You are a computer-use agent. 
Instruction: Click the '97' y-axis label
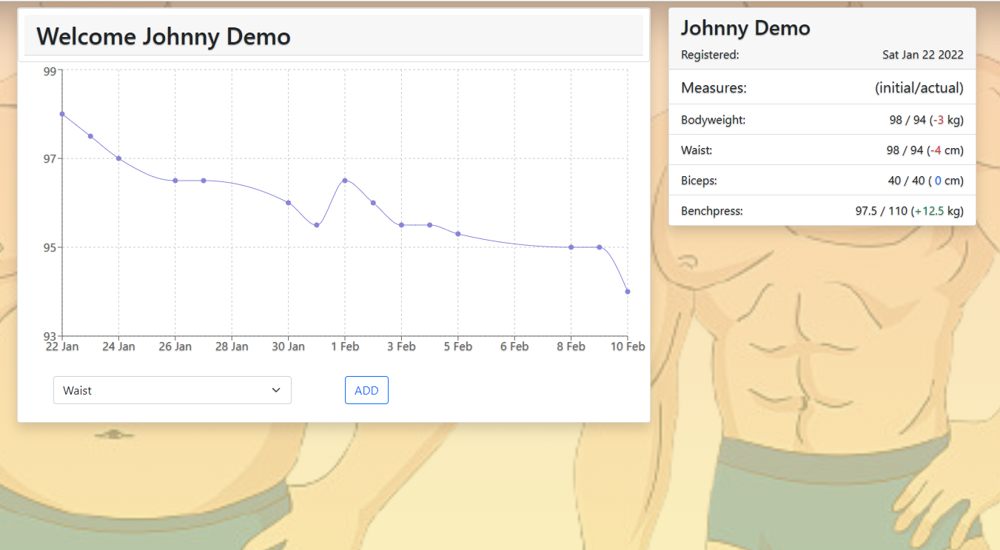coord(50,158)
